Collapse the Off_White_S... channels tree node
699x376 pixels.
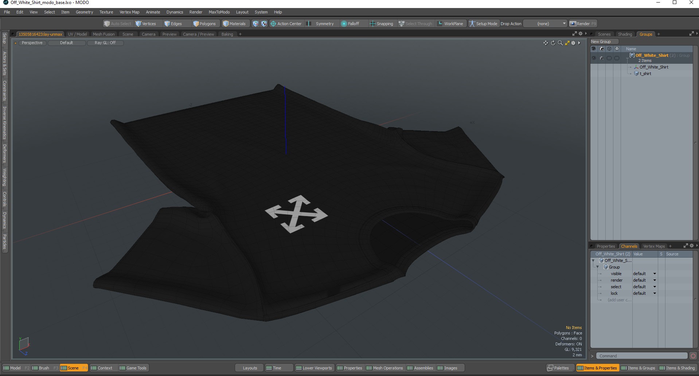(x=593, y=261)
